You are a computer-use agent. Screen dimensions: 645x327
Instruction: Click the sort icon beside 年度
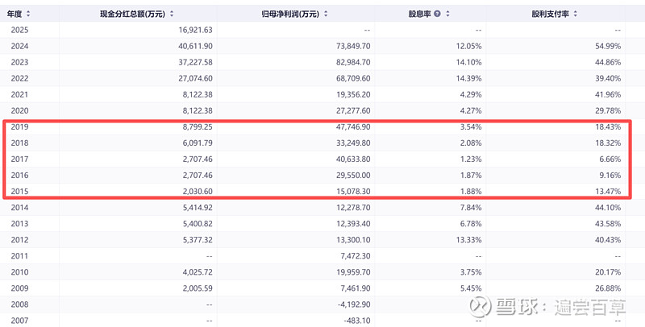pos(29,14)
